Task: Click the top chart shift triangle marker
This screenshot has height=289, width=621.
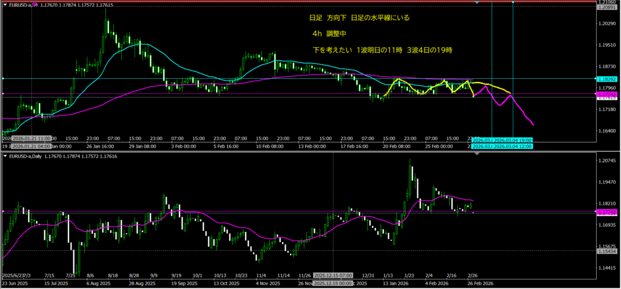Action: tap(478, 4)
